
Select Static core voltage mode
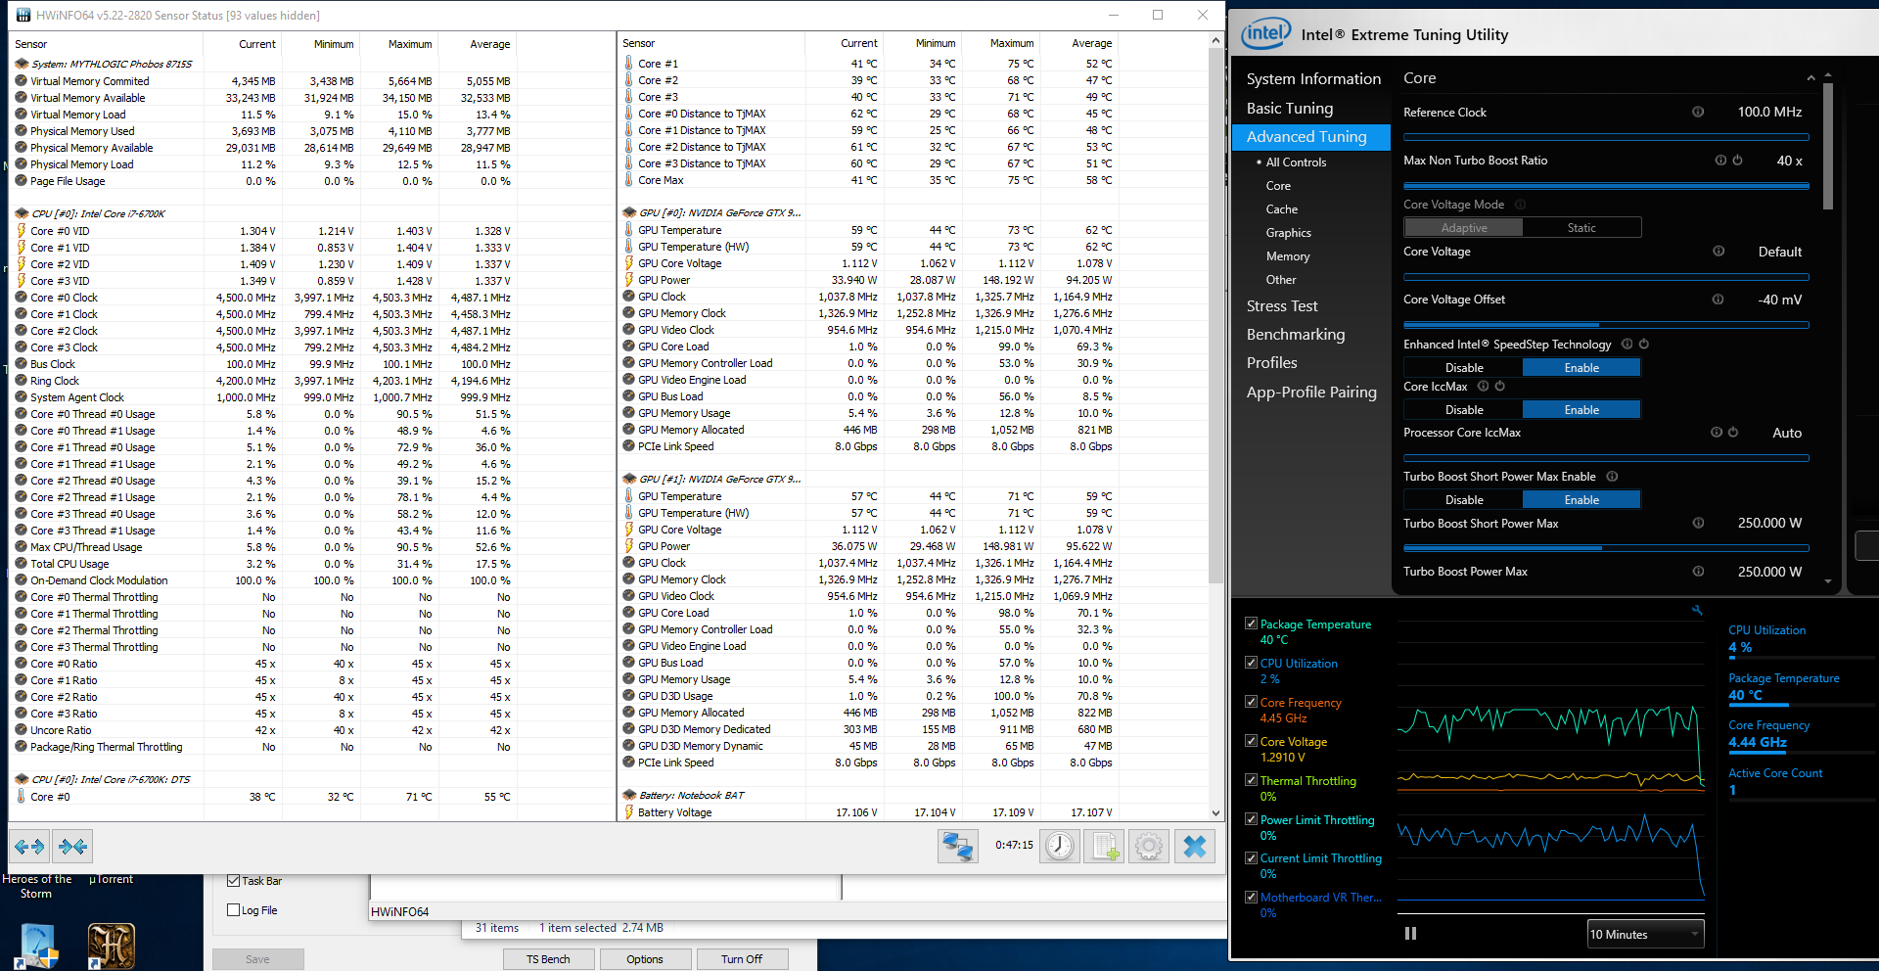pos(1581,228)
